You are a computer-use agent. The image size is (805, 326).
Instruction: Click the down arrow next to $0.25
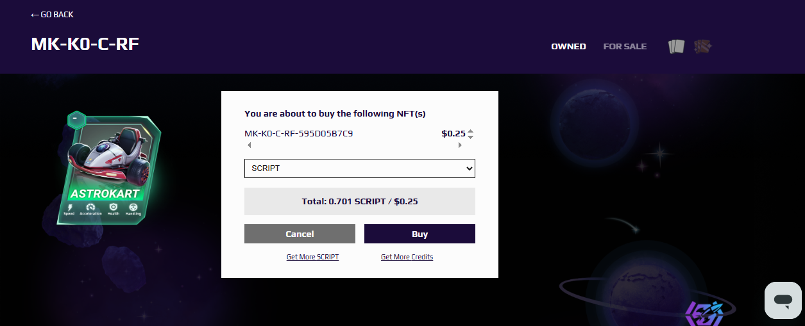(471, 137)
